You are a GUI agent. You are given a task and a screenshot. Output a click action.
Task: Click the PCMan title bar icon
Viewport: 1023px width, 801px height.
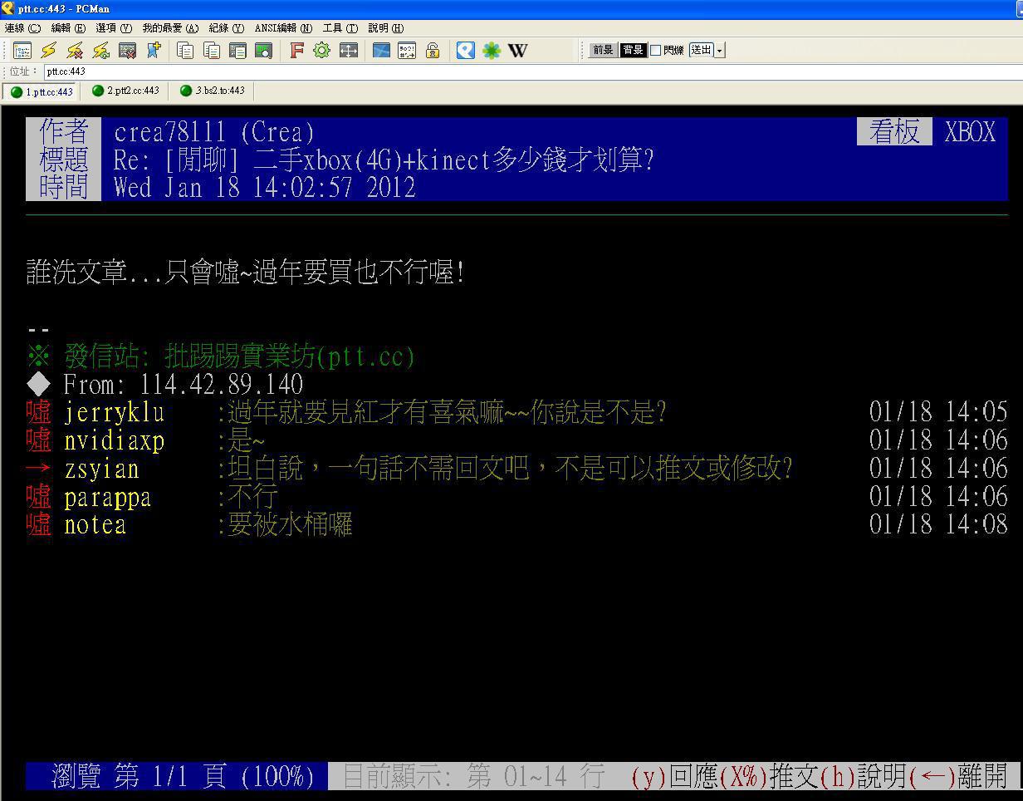[7, 8]
